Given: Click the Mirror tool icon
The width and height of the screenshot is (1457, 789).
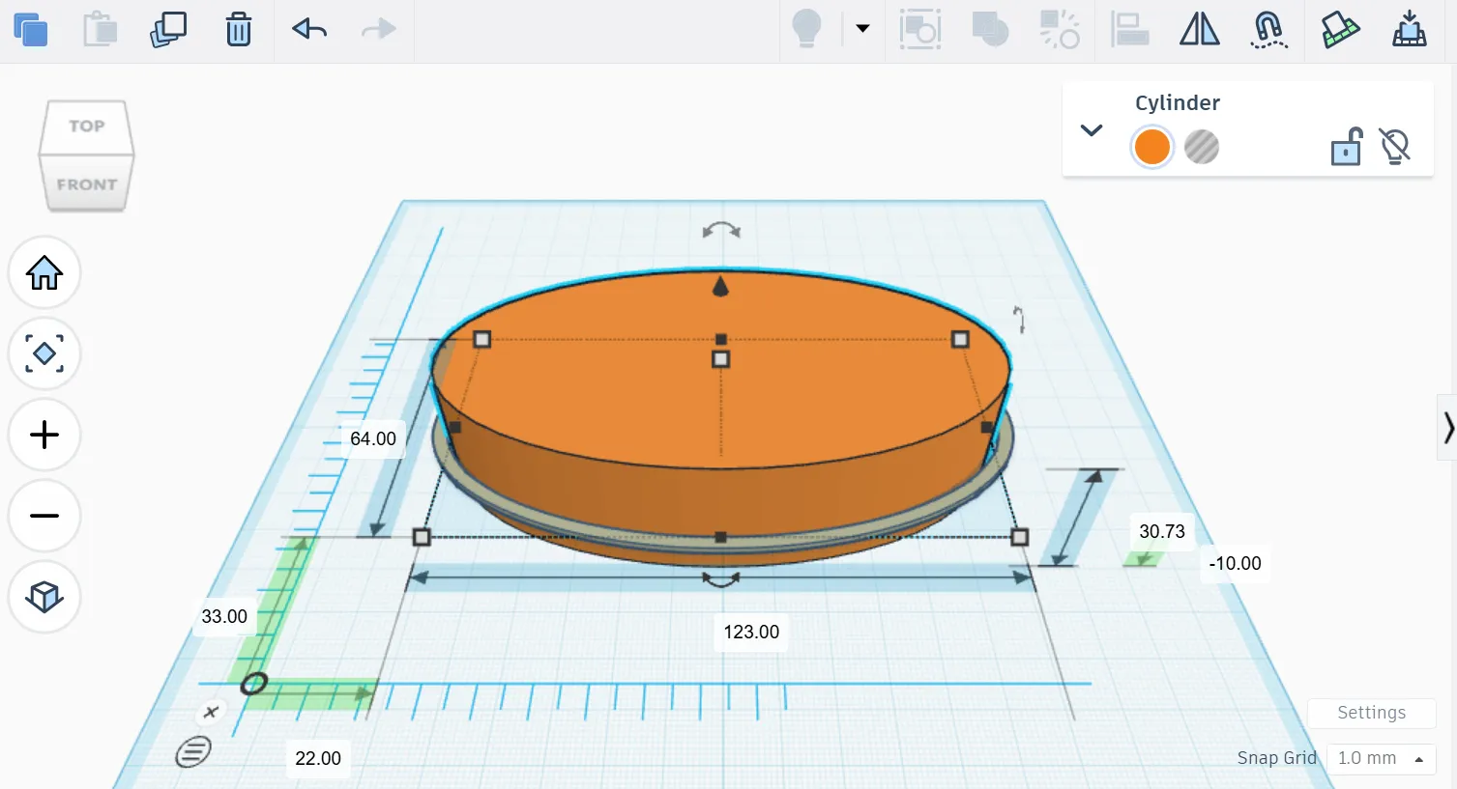Looking at the screenshot, I should [x=1200, y=29].
